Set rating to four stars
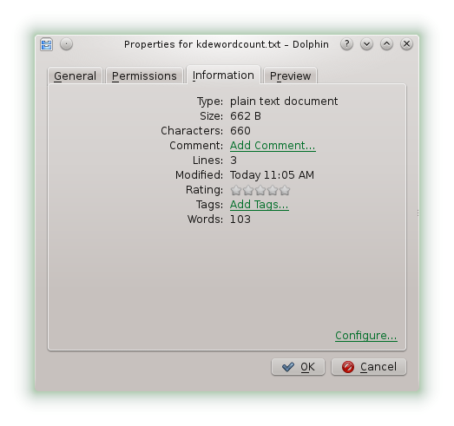The width and height of the screenshot is (454, 426). point(273,190)
